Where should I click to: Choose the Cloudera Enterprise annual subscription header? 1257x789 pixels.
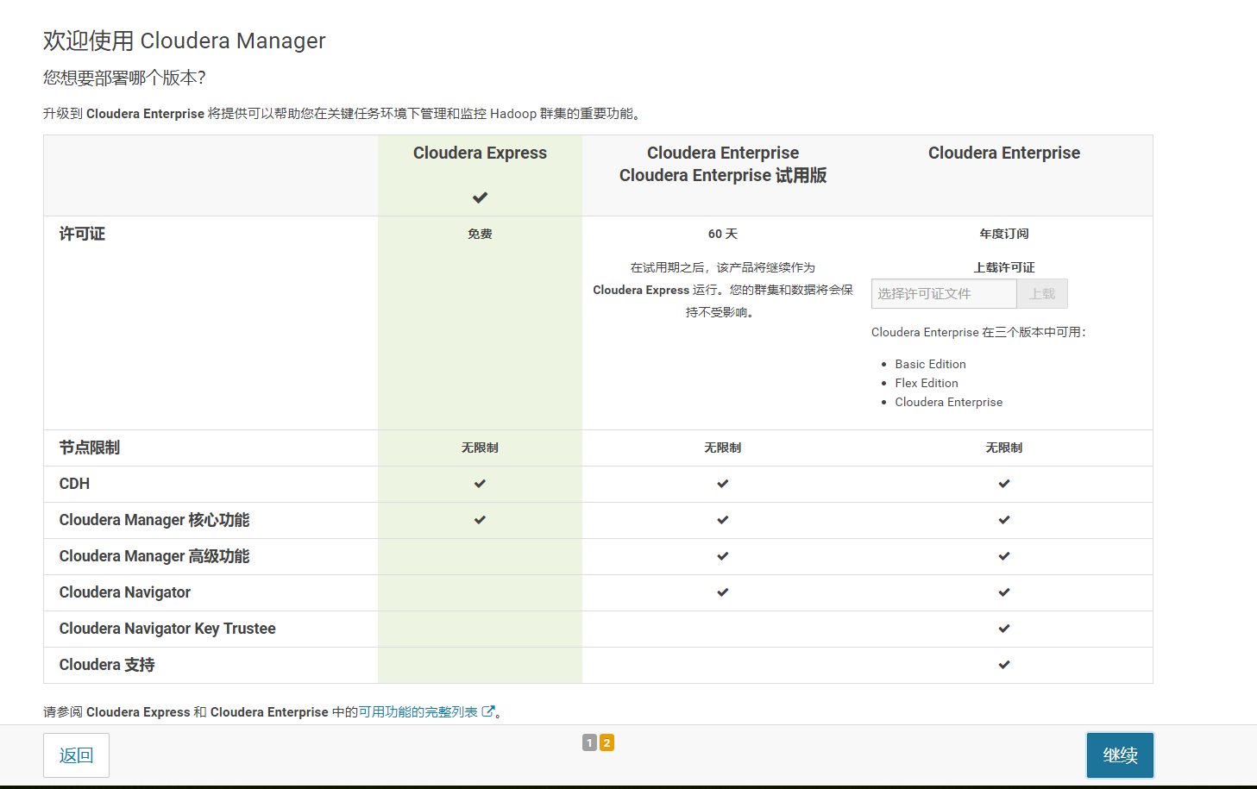point(1004,153)
